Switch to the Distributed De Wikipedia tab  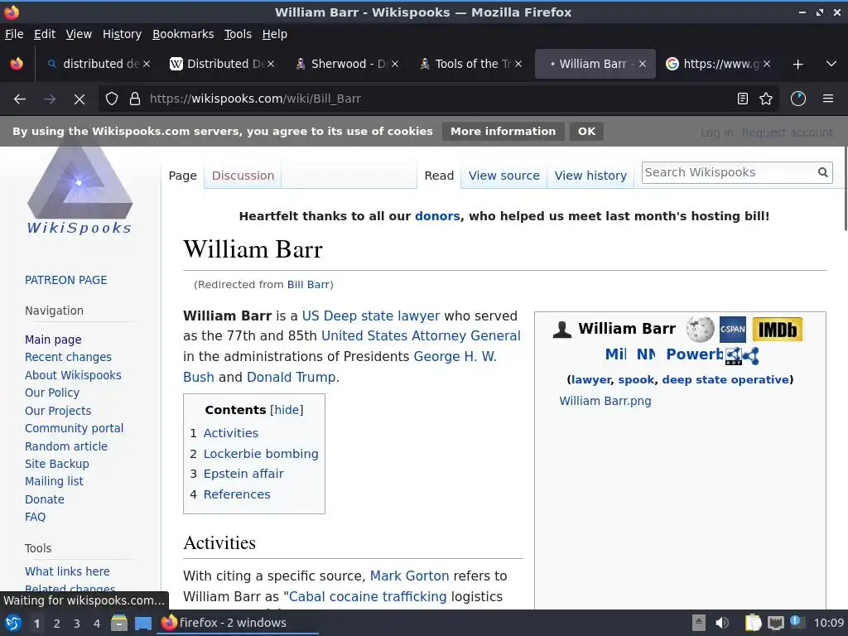[x=222, y=64]
